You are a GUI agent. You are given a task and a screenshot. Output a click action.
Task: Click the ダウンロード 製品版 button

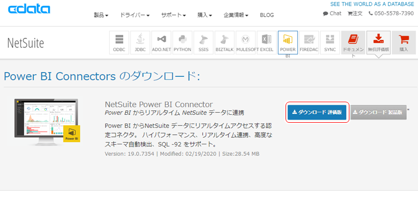click(378, 112)
